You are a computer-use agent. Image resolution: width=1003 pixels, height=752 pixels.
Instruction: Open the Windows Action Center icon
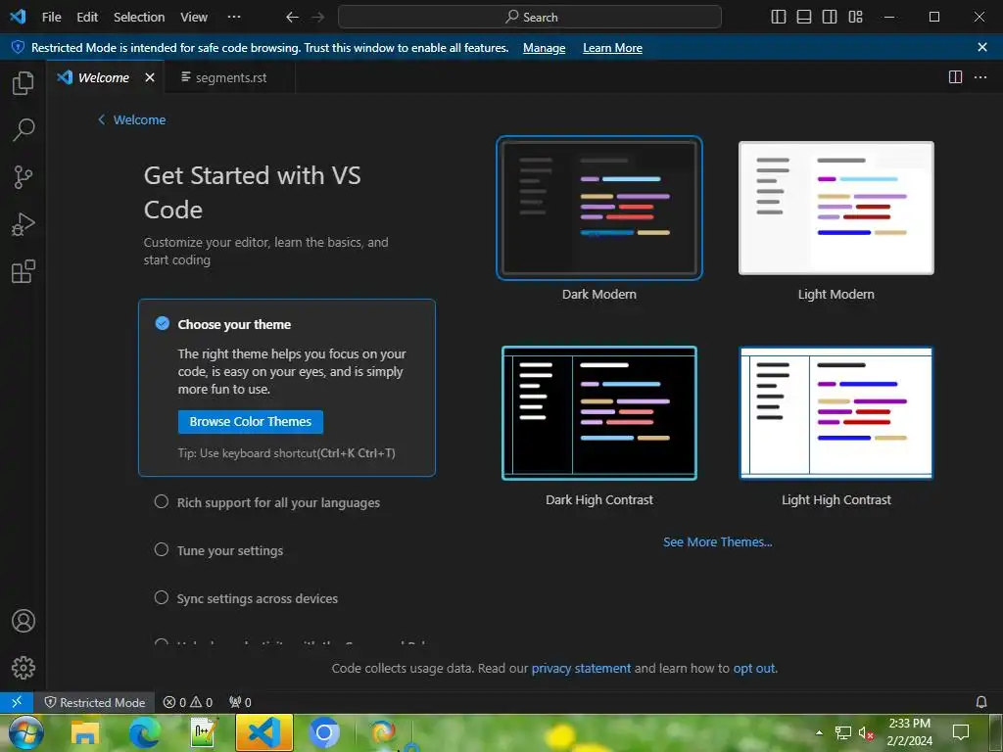tap(961, 732)
